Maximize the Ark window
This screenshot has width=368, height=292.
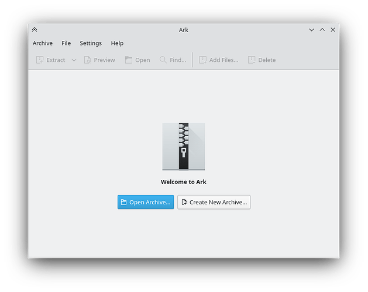point(322,30)
